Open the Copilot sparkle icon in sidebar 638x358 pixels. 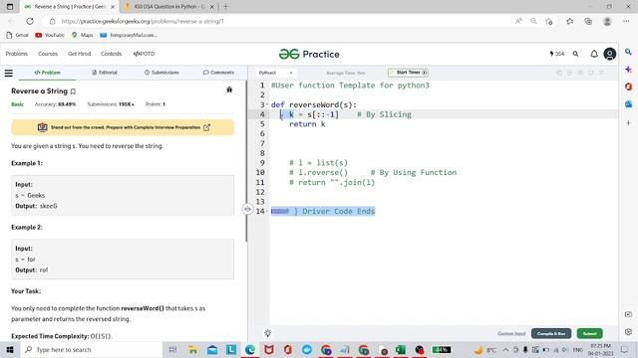(x=628, y=70)
